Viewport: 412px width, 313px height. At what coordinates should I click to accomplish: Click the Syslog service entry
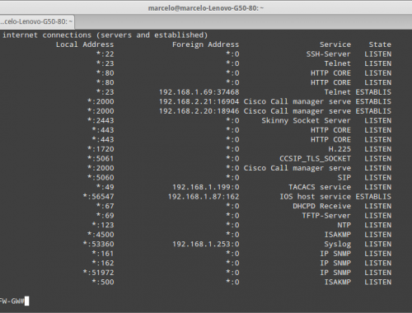(337, 245)
